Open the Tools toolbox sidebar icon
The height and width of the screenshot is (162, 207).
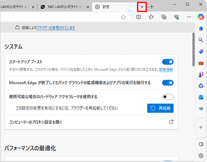tap(201, 63)
